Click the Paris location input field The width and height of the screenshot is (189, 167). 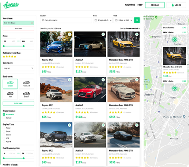pyautogui.click(x=66, y=20)
